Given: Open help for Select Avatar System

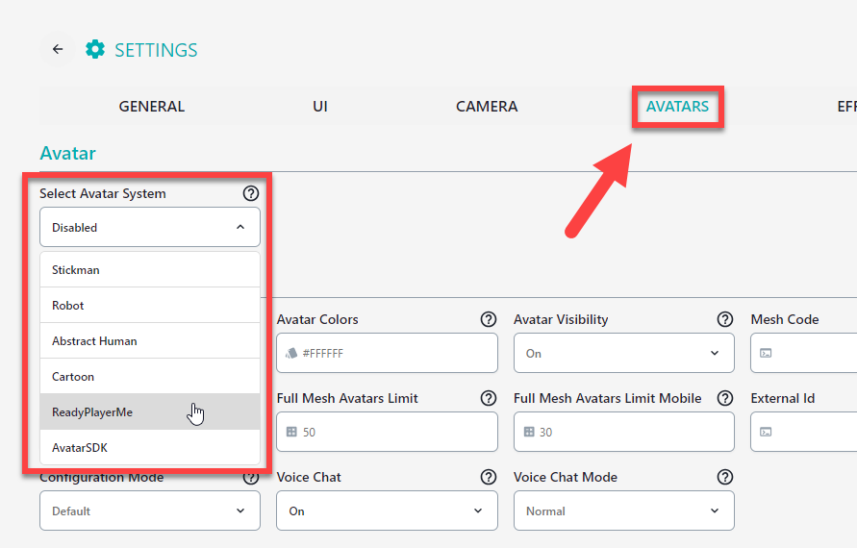Looking at the screenshot, I should coord(251,193).
